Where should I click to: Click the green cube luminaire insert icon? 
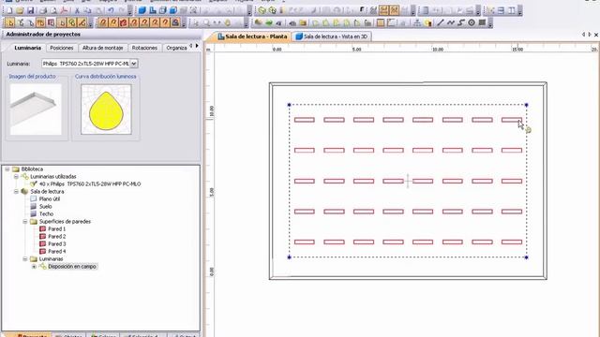pos(262,10)
